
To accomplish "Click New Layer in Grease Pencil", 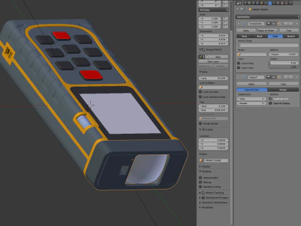I will click(213, 62).
